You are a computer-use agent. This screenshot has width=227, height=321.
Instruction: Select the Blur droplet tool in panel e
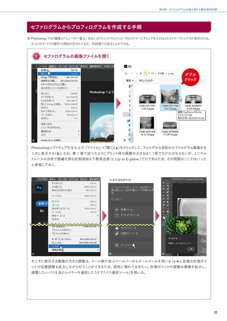coord(168,202)
